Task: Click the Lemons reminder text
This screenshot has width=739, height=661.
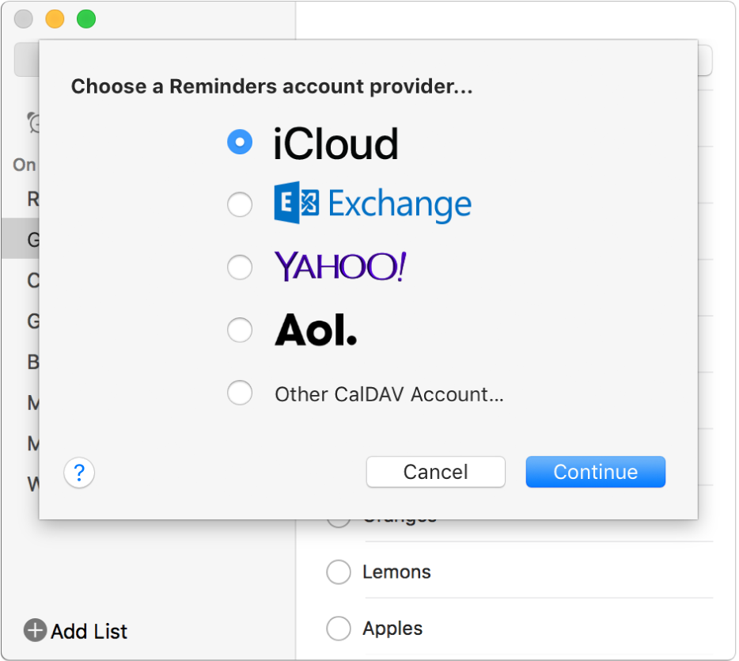Action: (x=396, y=572)
